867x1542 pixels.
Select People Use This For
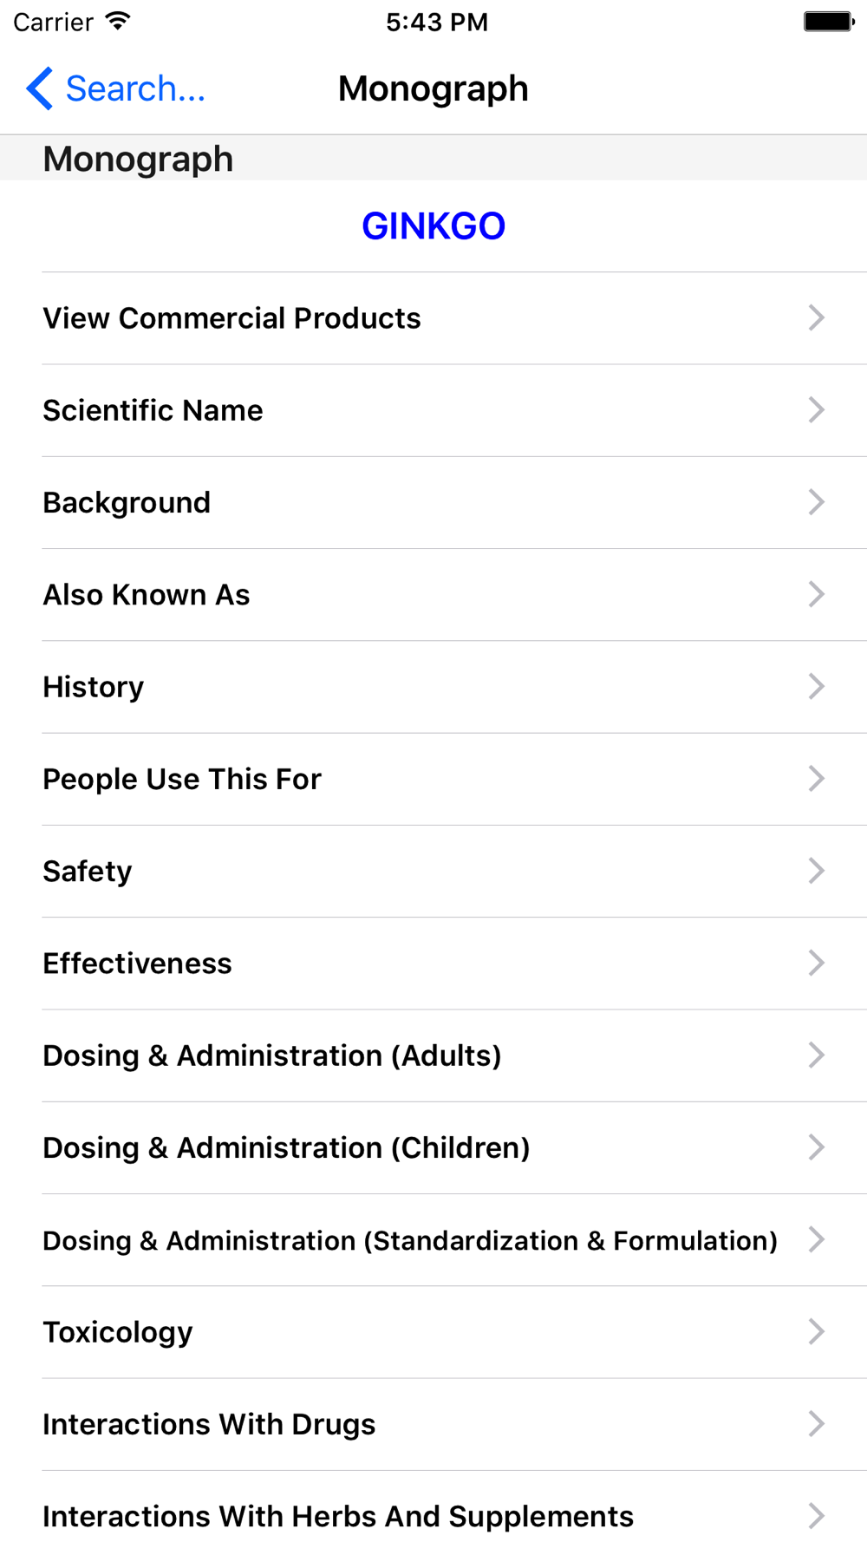click(433, 779)
